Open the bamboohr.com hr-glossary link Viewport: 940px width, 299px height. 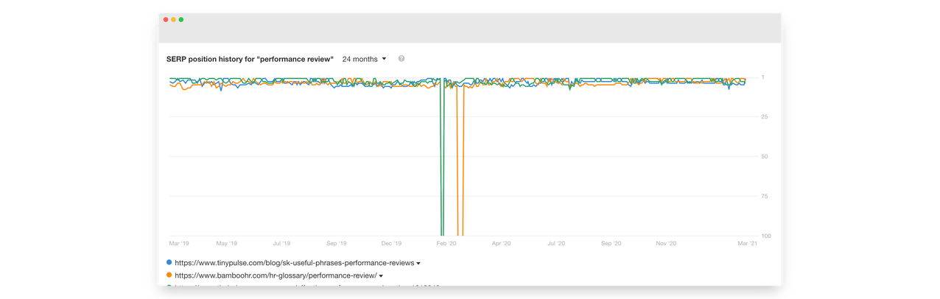[x=276, y=275]
